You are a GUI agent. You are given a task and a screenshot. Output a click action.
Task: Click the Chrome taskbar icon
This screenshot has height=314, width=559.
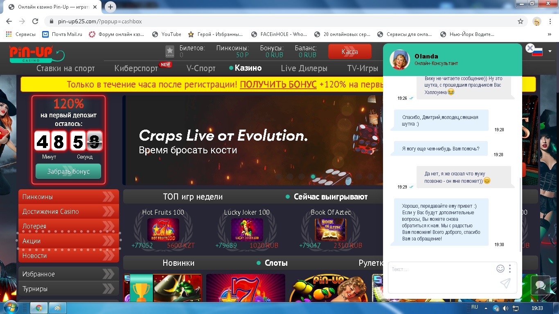click(39, 308)
